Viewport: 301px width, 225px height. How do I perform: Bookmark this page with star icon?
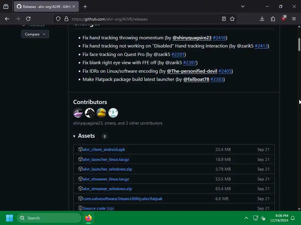click(x=232, y=19)
